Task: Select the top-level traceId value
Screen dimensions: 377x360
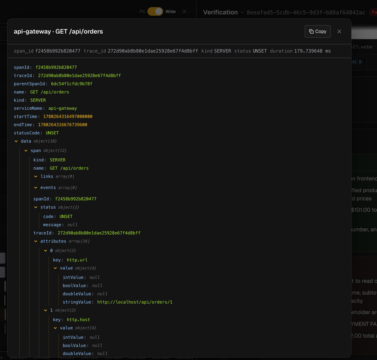Action: click(x=79, y=76)
